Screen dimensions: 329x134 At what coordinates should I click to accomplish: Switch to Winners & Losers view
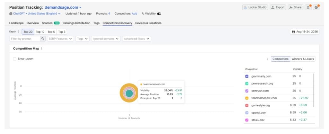[x=303, y=59]
